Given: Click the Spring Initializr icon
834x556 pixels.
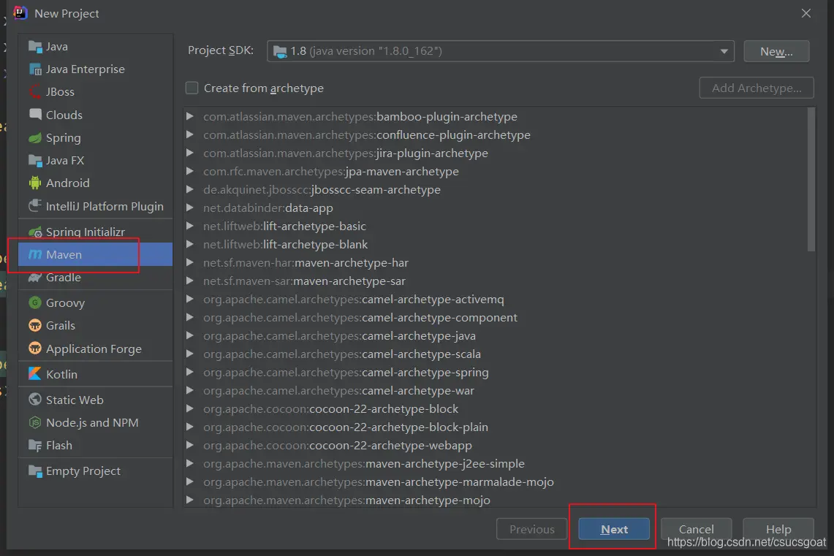Looking at the screenshot, I should point(35,232).
